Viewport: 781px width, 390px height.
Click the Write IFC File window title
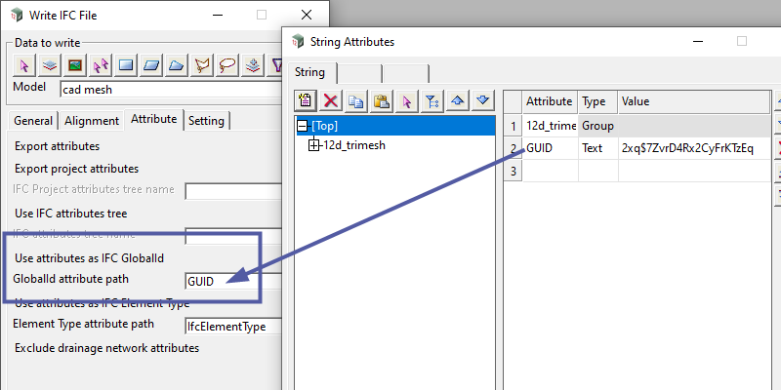pyautogui.click(x=62, y=16)
